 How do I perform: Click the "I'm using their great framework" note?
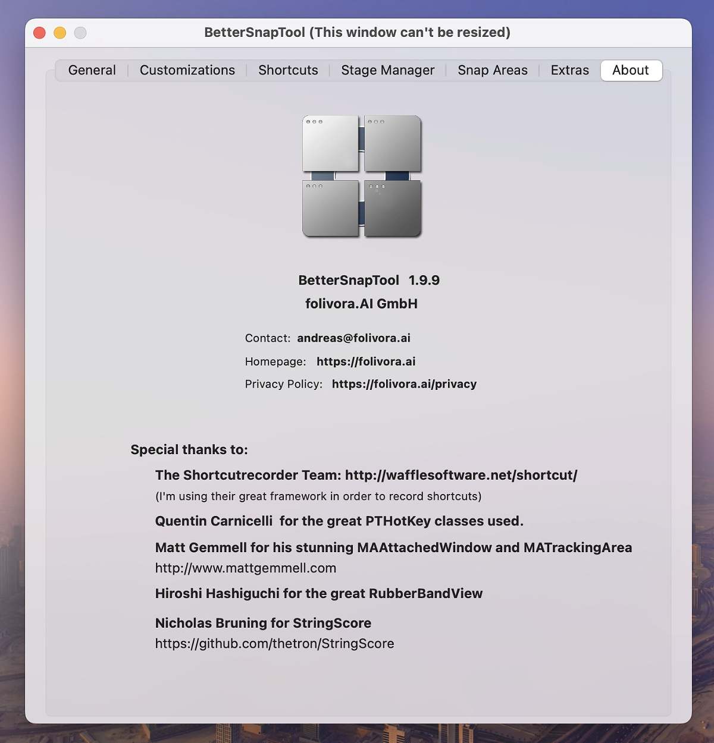[x=318, y=496]
